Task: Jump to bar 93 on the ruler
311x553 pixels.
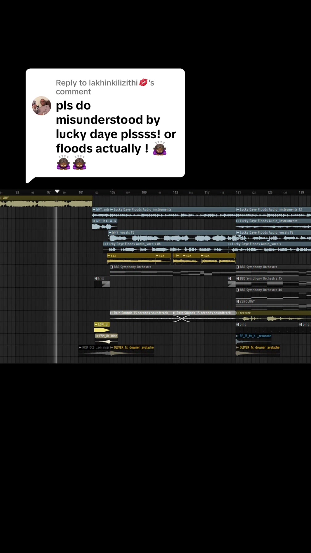Action: click(x=17, y=192)
